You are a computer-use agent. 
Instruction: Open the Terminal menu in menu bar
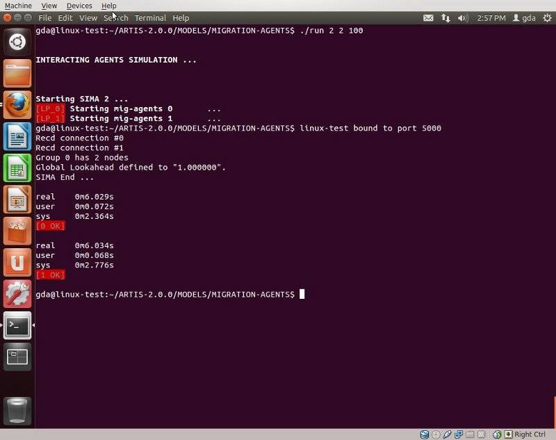(x=150, y=18)
